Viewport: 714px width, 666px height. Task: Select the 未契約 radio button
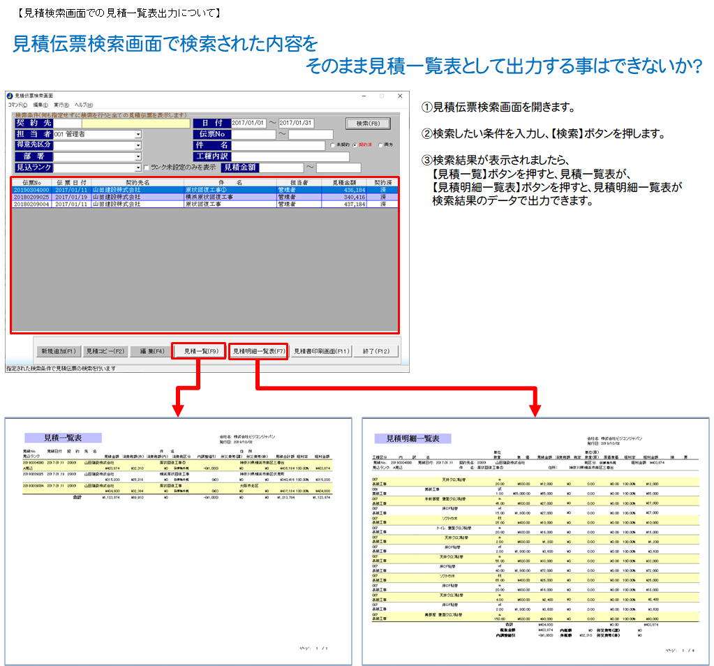pyautogui.click(x=332, y=145)
